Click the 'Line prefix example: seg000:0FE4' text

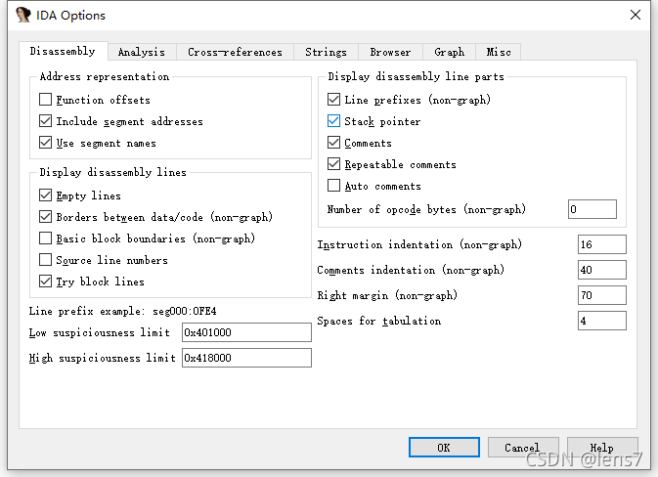click(x=122, y=311)
